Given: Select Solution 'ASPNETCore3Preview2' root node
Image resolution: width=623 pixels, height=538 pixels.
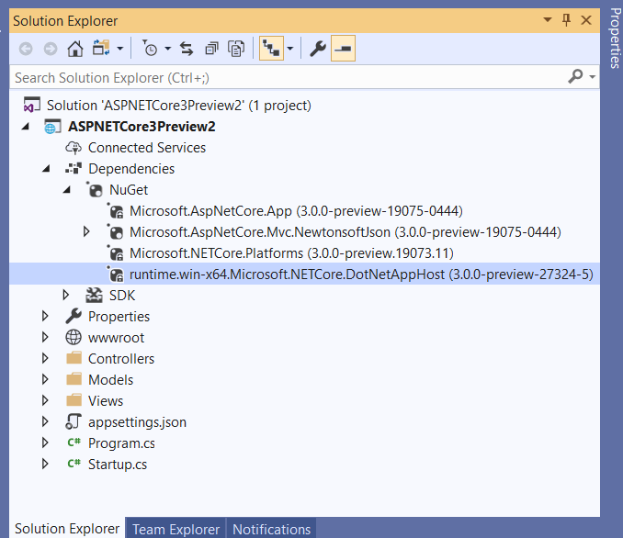Looking at the screenshot, I should coord(179,106).
